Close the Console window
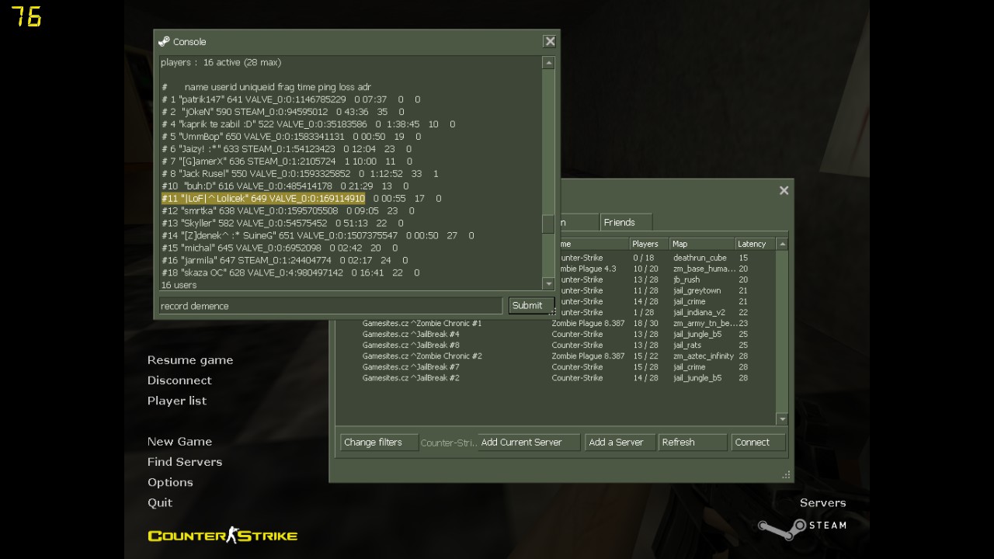This screenshot has height=559, width=994. pos(550,41)
